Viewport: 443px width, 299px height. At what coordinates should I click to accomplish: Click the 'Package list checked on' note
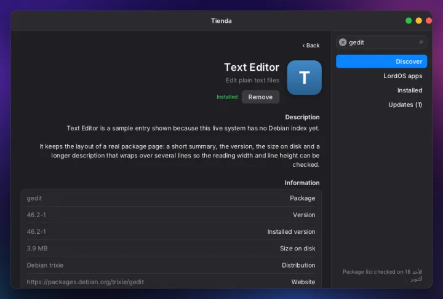pyautogui.click(x=382, y=275)
